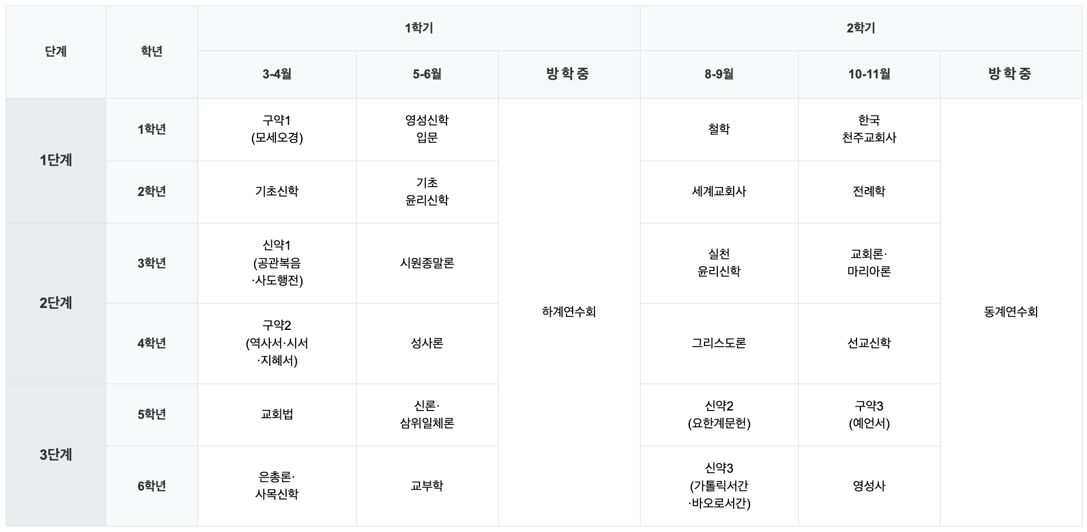Select the 그리스도론 course cell
This screenshot has height=532, width=1087.
[718, 343]
